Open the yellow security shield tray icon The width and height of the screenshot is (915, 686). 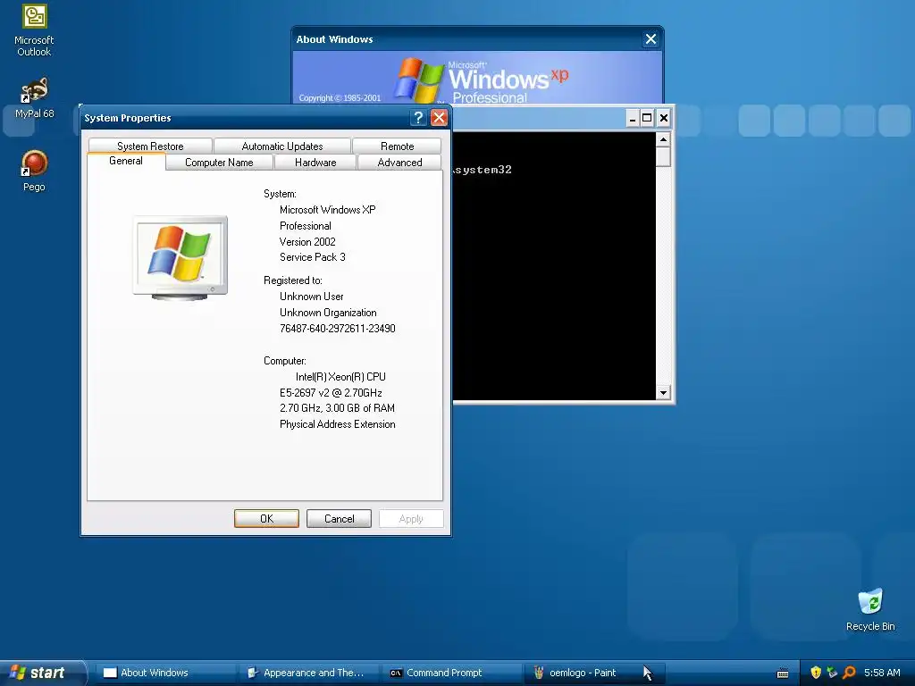(816, 673)
